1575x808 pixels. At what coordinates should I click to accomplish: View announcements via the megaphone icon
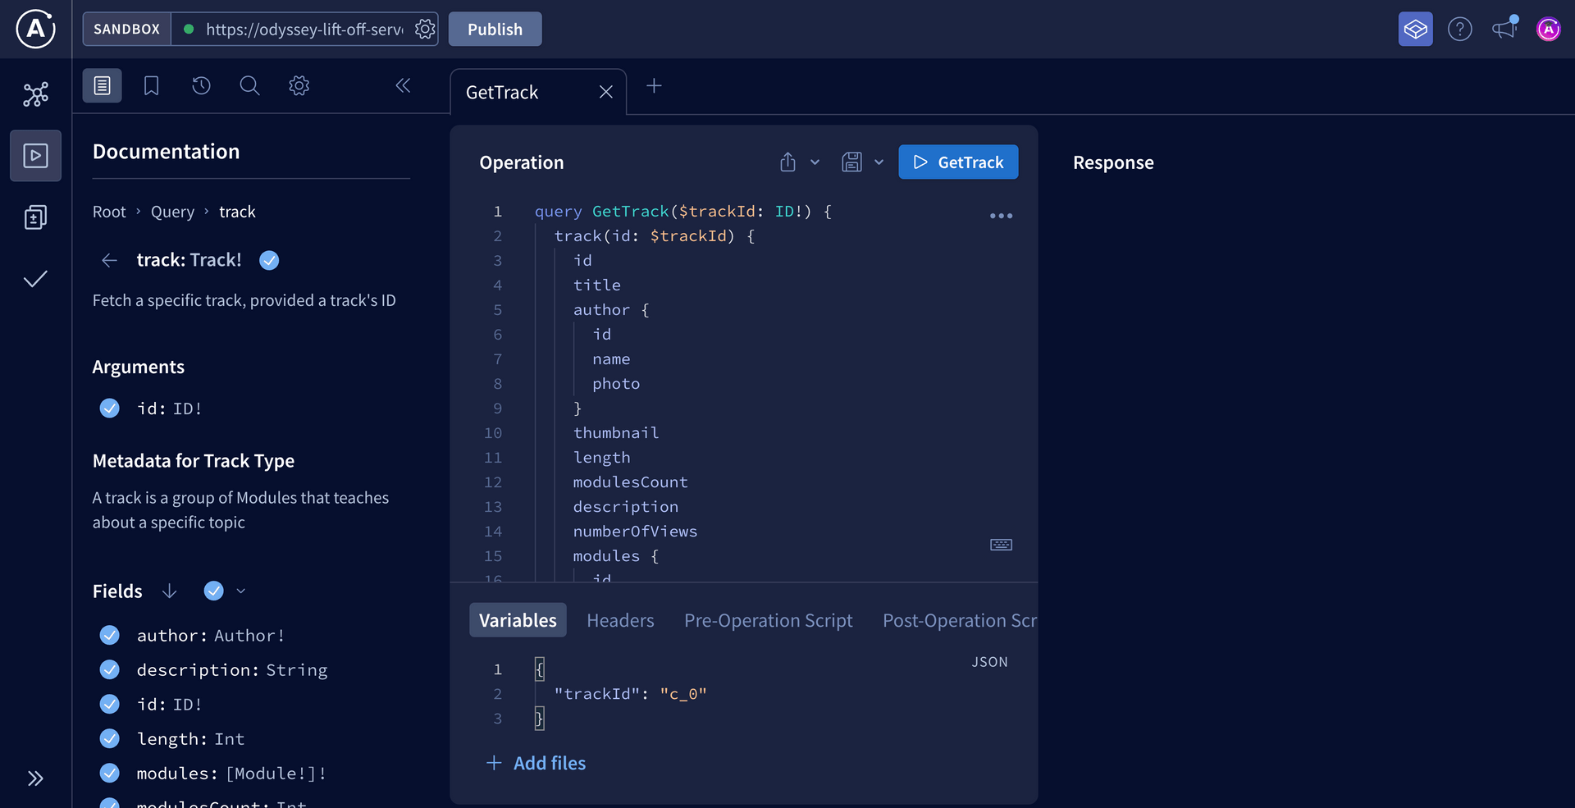(1504, 29)
